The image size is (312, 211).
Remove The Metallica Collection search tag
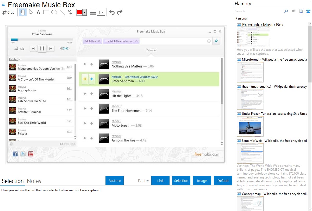pyautogui.click(x=136, y=41)
